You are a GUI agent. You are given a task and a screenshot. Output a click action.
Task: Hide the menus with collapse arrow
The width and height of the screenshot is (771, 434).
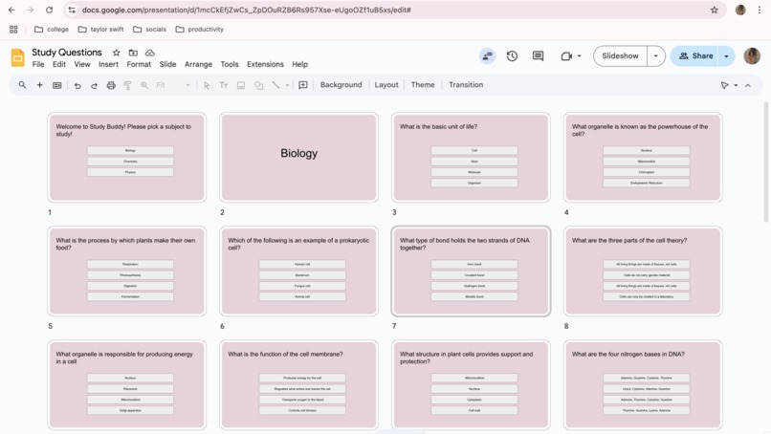[748, 85]
